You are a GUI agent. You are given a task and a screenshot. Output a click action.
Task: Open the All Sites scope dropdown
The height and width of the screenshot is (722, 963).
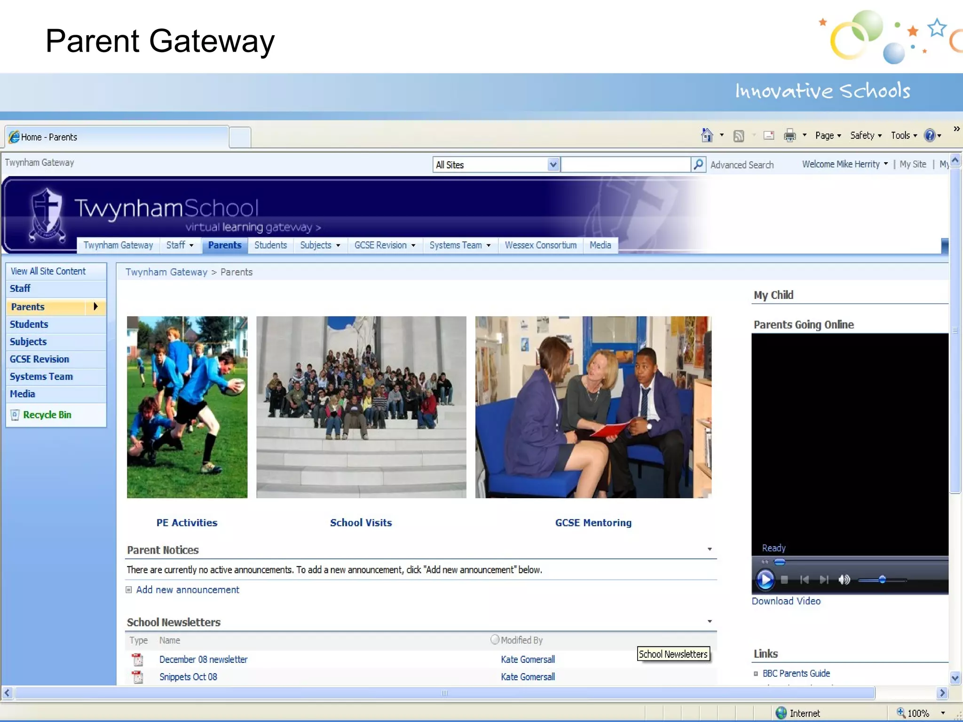[553, 165]
